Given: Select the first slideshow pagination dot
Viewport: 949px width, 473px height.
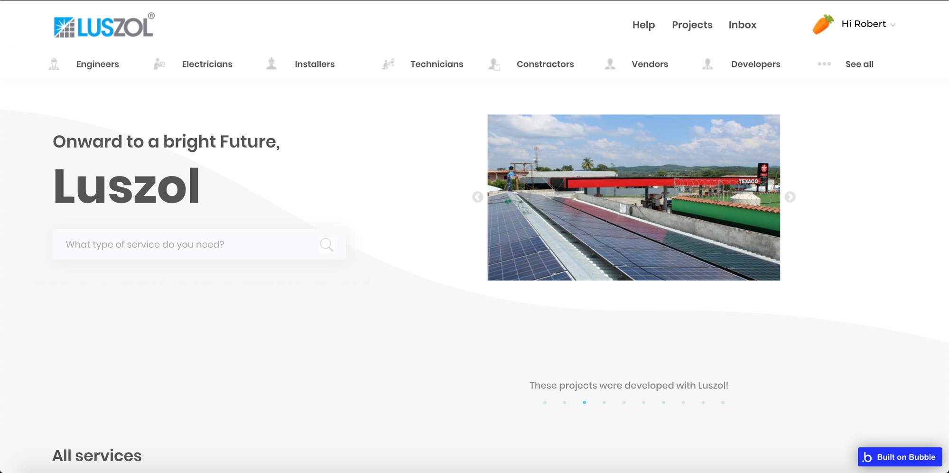Looking at the screenshot, I should click(545, 402).
